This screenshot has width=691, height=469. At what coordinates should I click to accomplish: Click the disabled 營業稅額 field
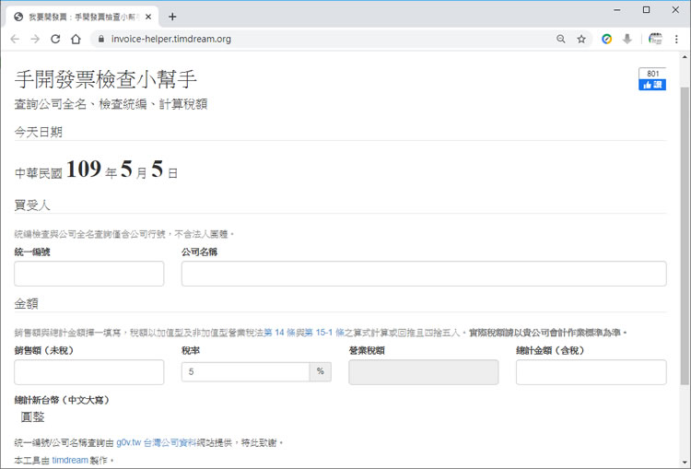[424, 372]
